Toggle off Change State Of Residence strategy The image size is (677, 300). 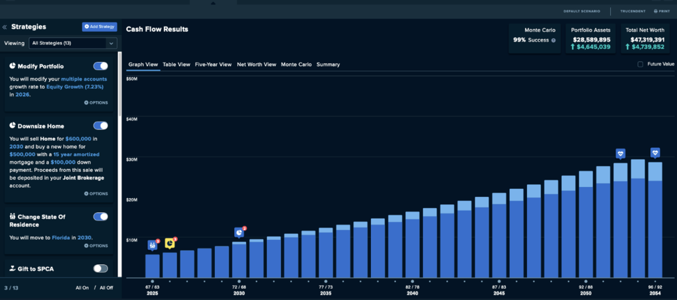[x=100, y=217]
